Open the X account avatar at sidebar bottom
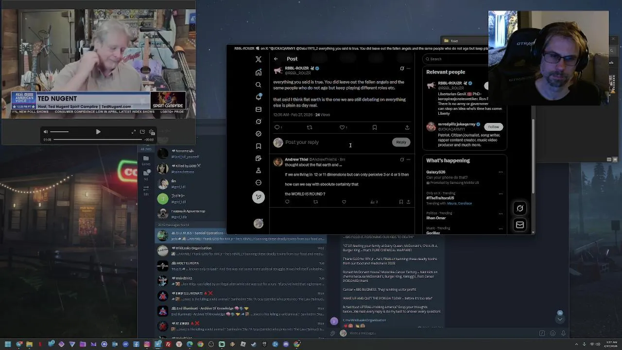 pyautogui.click(x=259, y=224)
